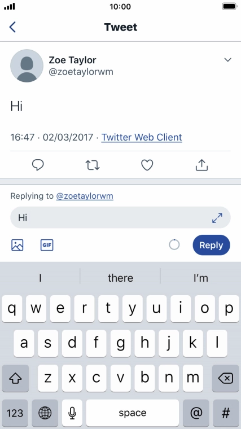Screen dimensions: 241x429
Task: Expand reply composer with arrows icon
Action: click(x=217, y=218)
